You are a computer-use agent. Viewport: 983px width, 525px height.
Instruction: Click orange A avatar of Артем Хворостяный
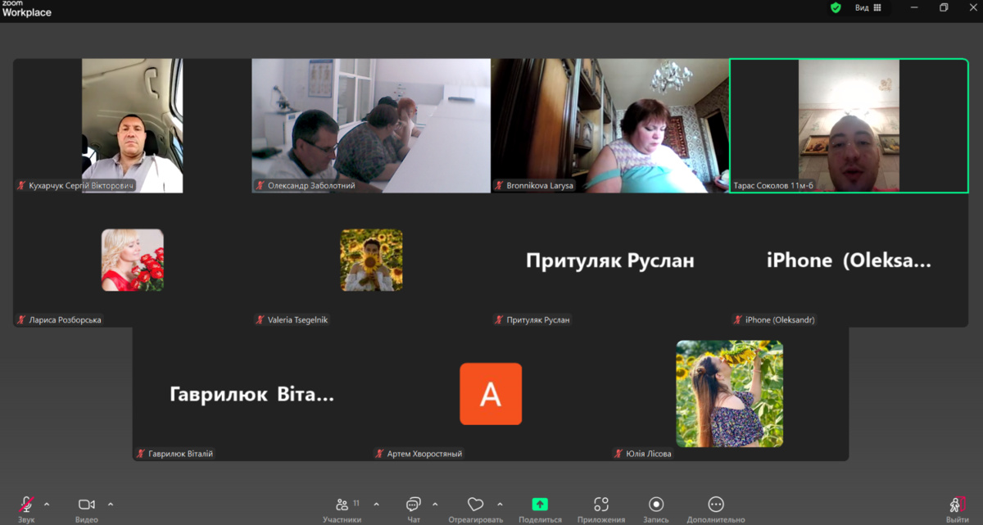pos(491,394)
